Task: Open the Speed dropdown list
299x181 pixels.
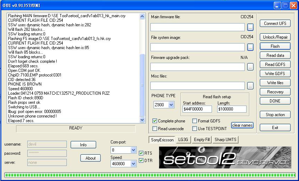Action: coord(133,164)
